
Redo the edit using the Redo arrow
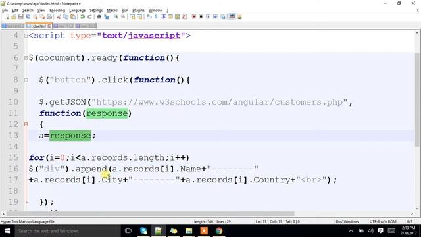89,17
